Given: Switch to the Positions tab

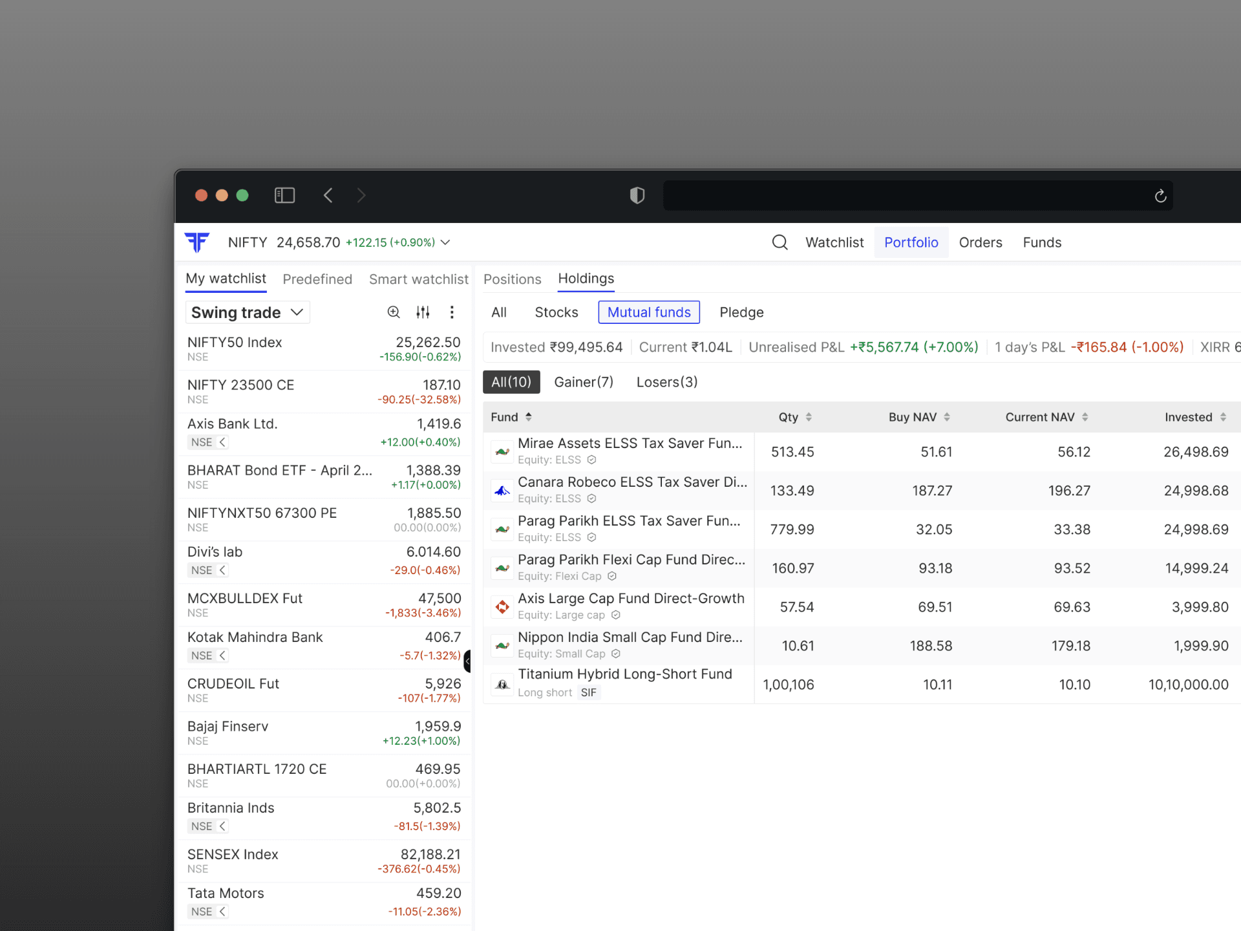Looking at the screenshot, I should coord(512,279).
